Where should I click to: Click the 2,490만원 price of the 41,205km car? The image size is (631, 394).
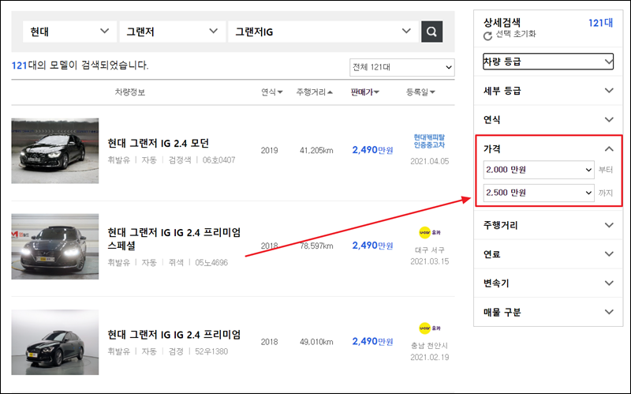coord(372,150)
